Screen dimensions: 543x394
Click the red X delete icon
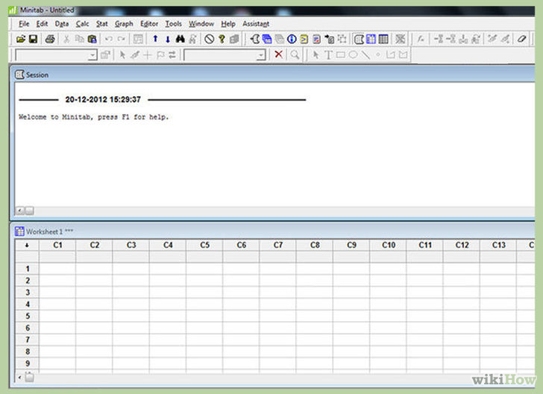click(x=278, y=54)
